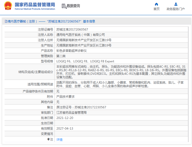Select registration number 苏械注准20172060567 cell
The image size is (192, 147).
72,30
